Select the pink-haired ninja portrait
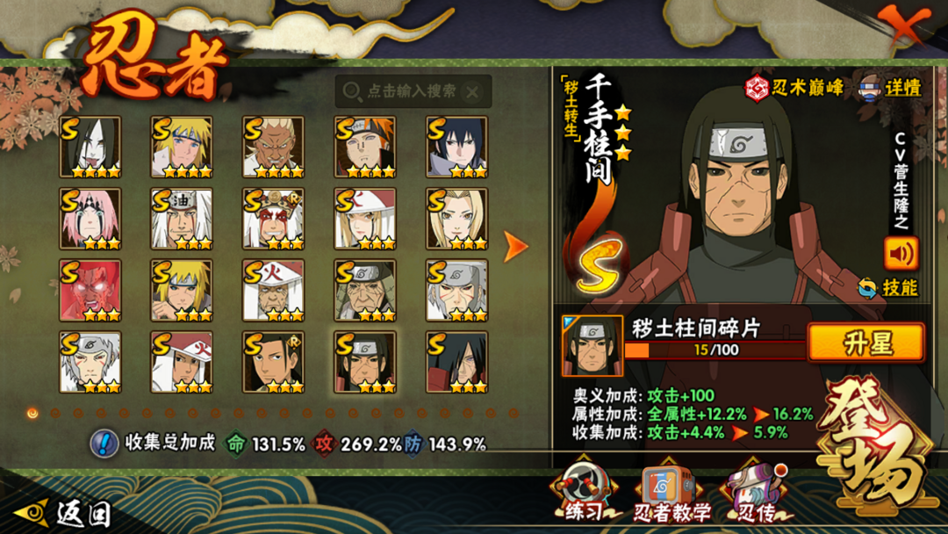 coord(90,219)
